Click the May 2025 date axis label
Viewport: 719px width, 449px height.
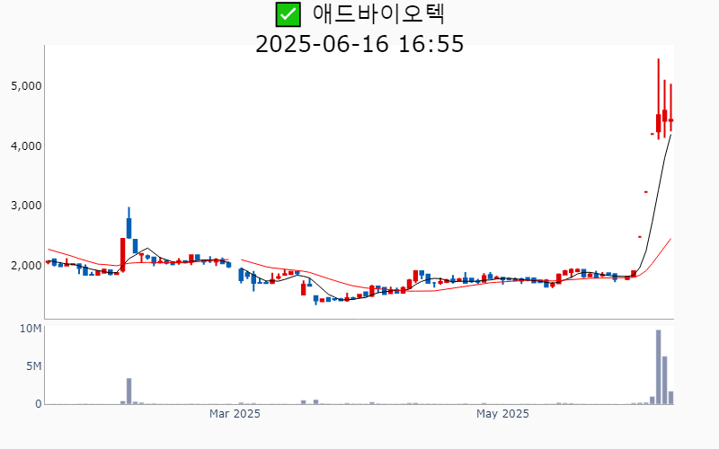click(x=502, y=414)
